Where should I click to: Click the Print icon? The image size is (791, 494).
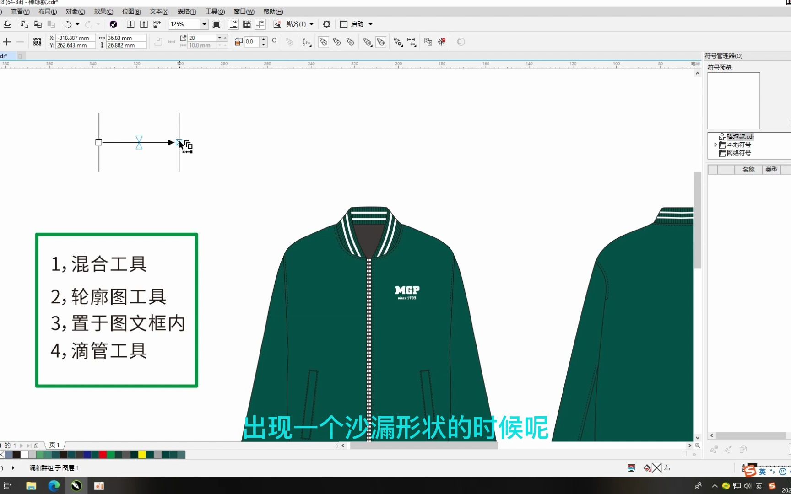(7, 24)
